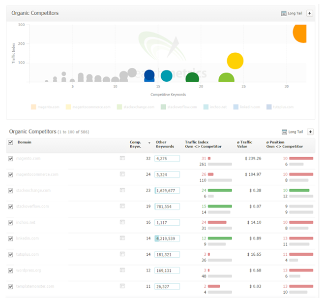Uncheck the stackexchange.com row checkbox

(10, 191)
